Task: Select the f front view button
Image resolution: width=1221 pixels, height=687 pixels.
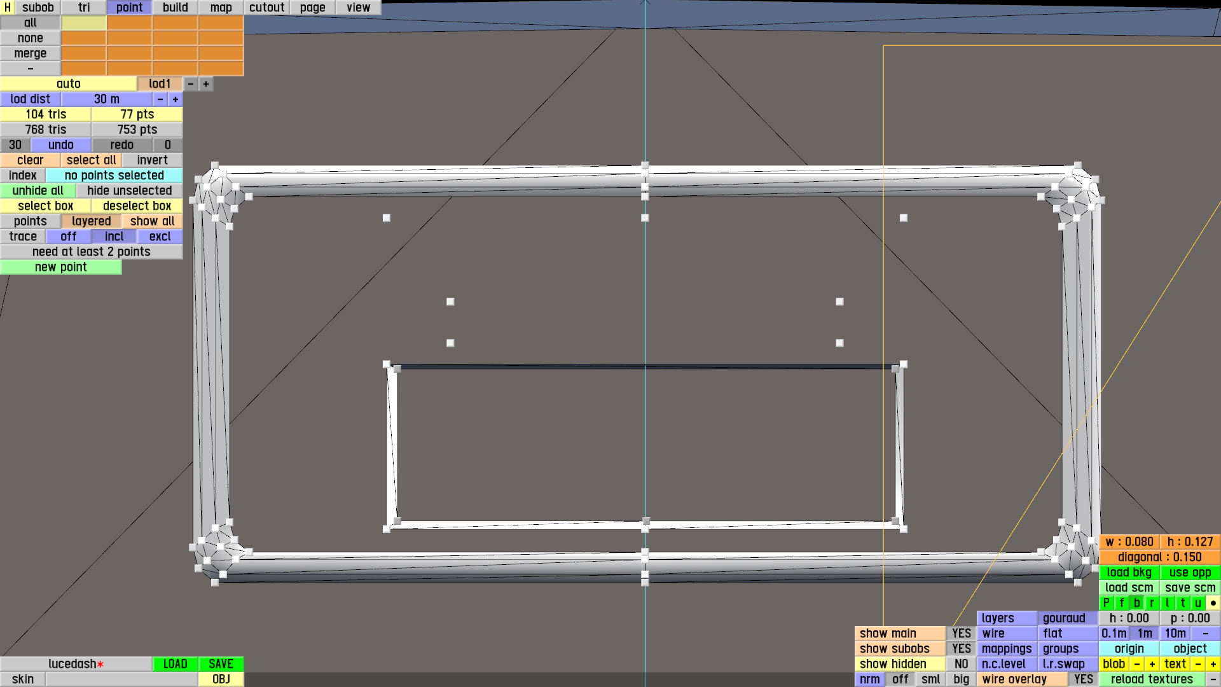Action: 1121,602
